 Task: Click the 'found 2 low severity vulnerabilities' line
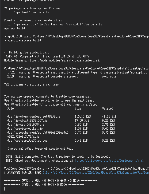(x=33, y=20)
